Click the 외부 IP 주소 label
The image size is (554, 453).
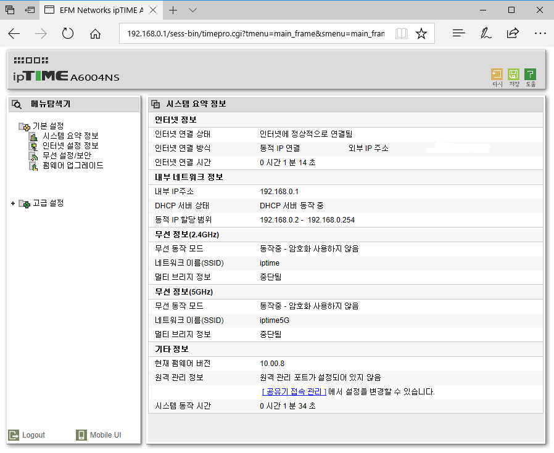368,149
